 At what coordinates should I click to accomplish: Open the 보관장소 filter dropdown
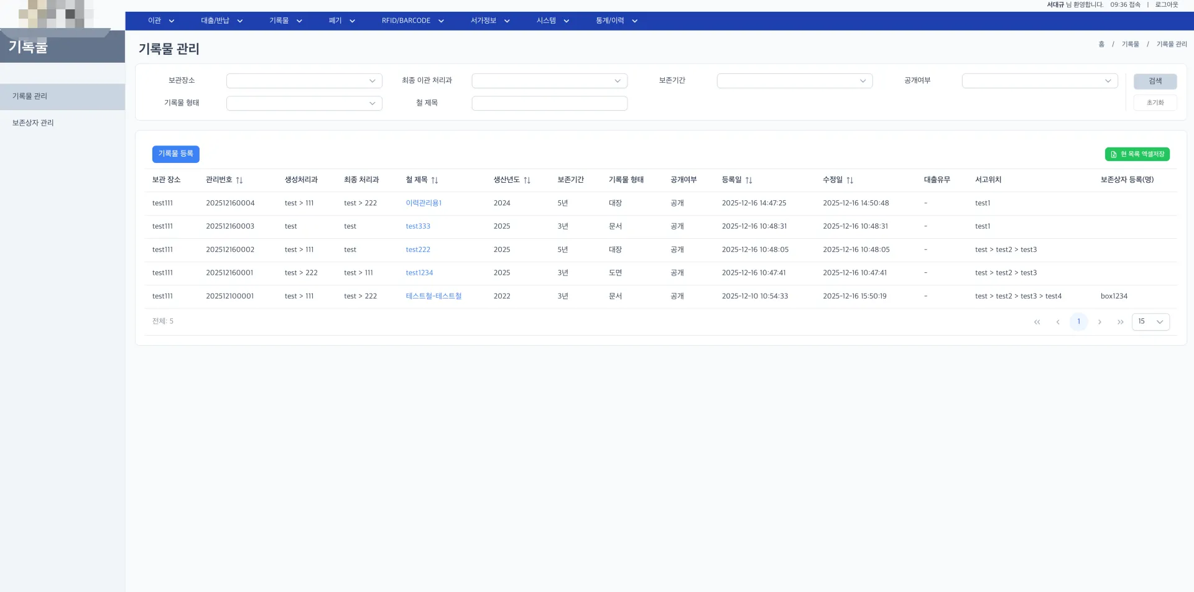(x=304, y=81)
